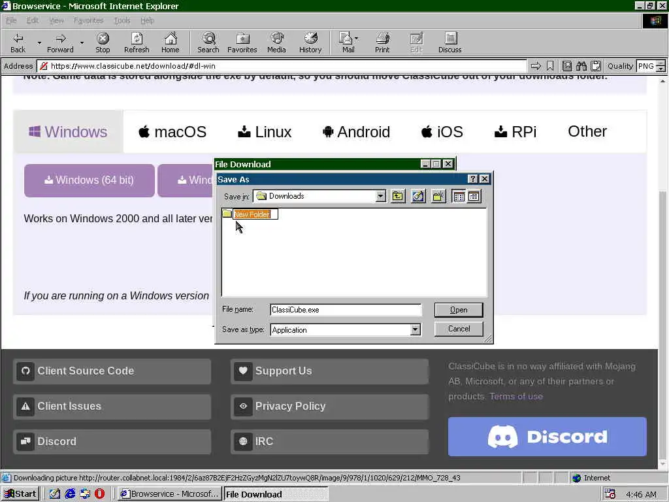669x502 pixels.
Task: Click the Refresh toolbar icon
Action: click(x=137, y=42)
